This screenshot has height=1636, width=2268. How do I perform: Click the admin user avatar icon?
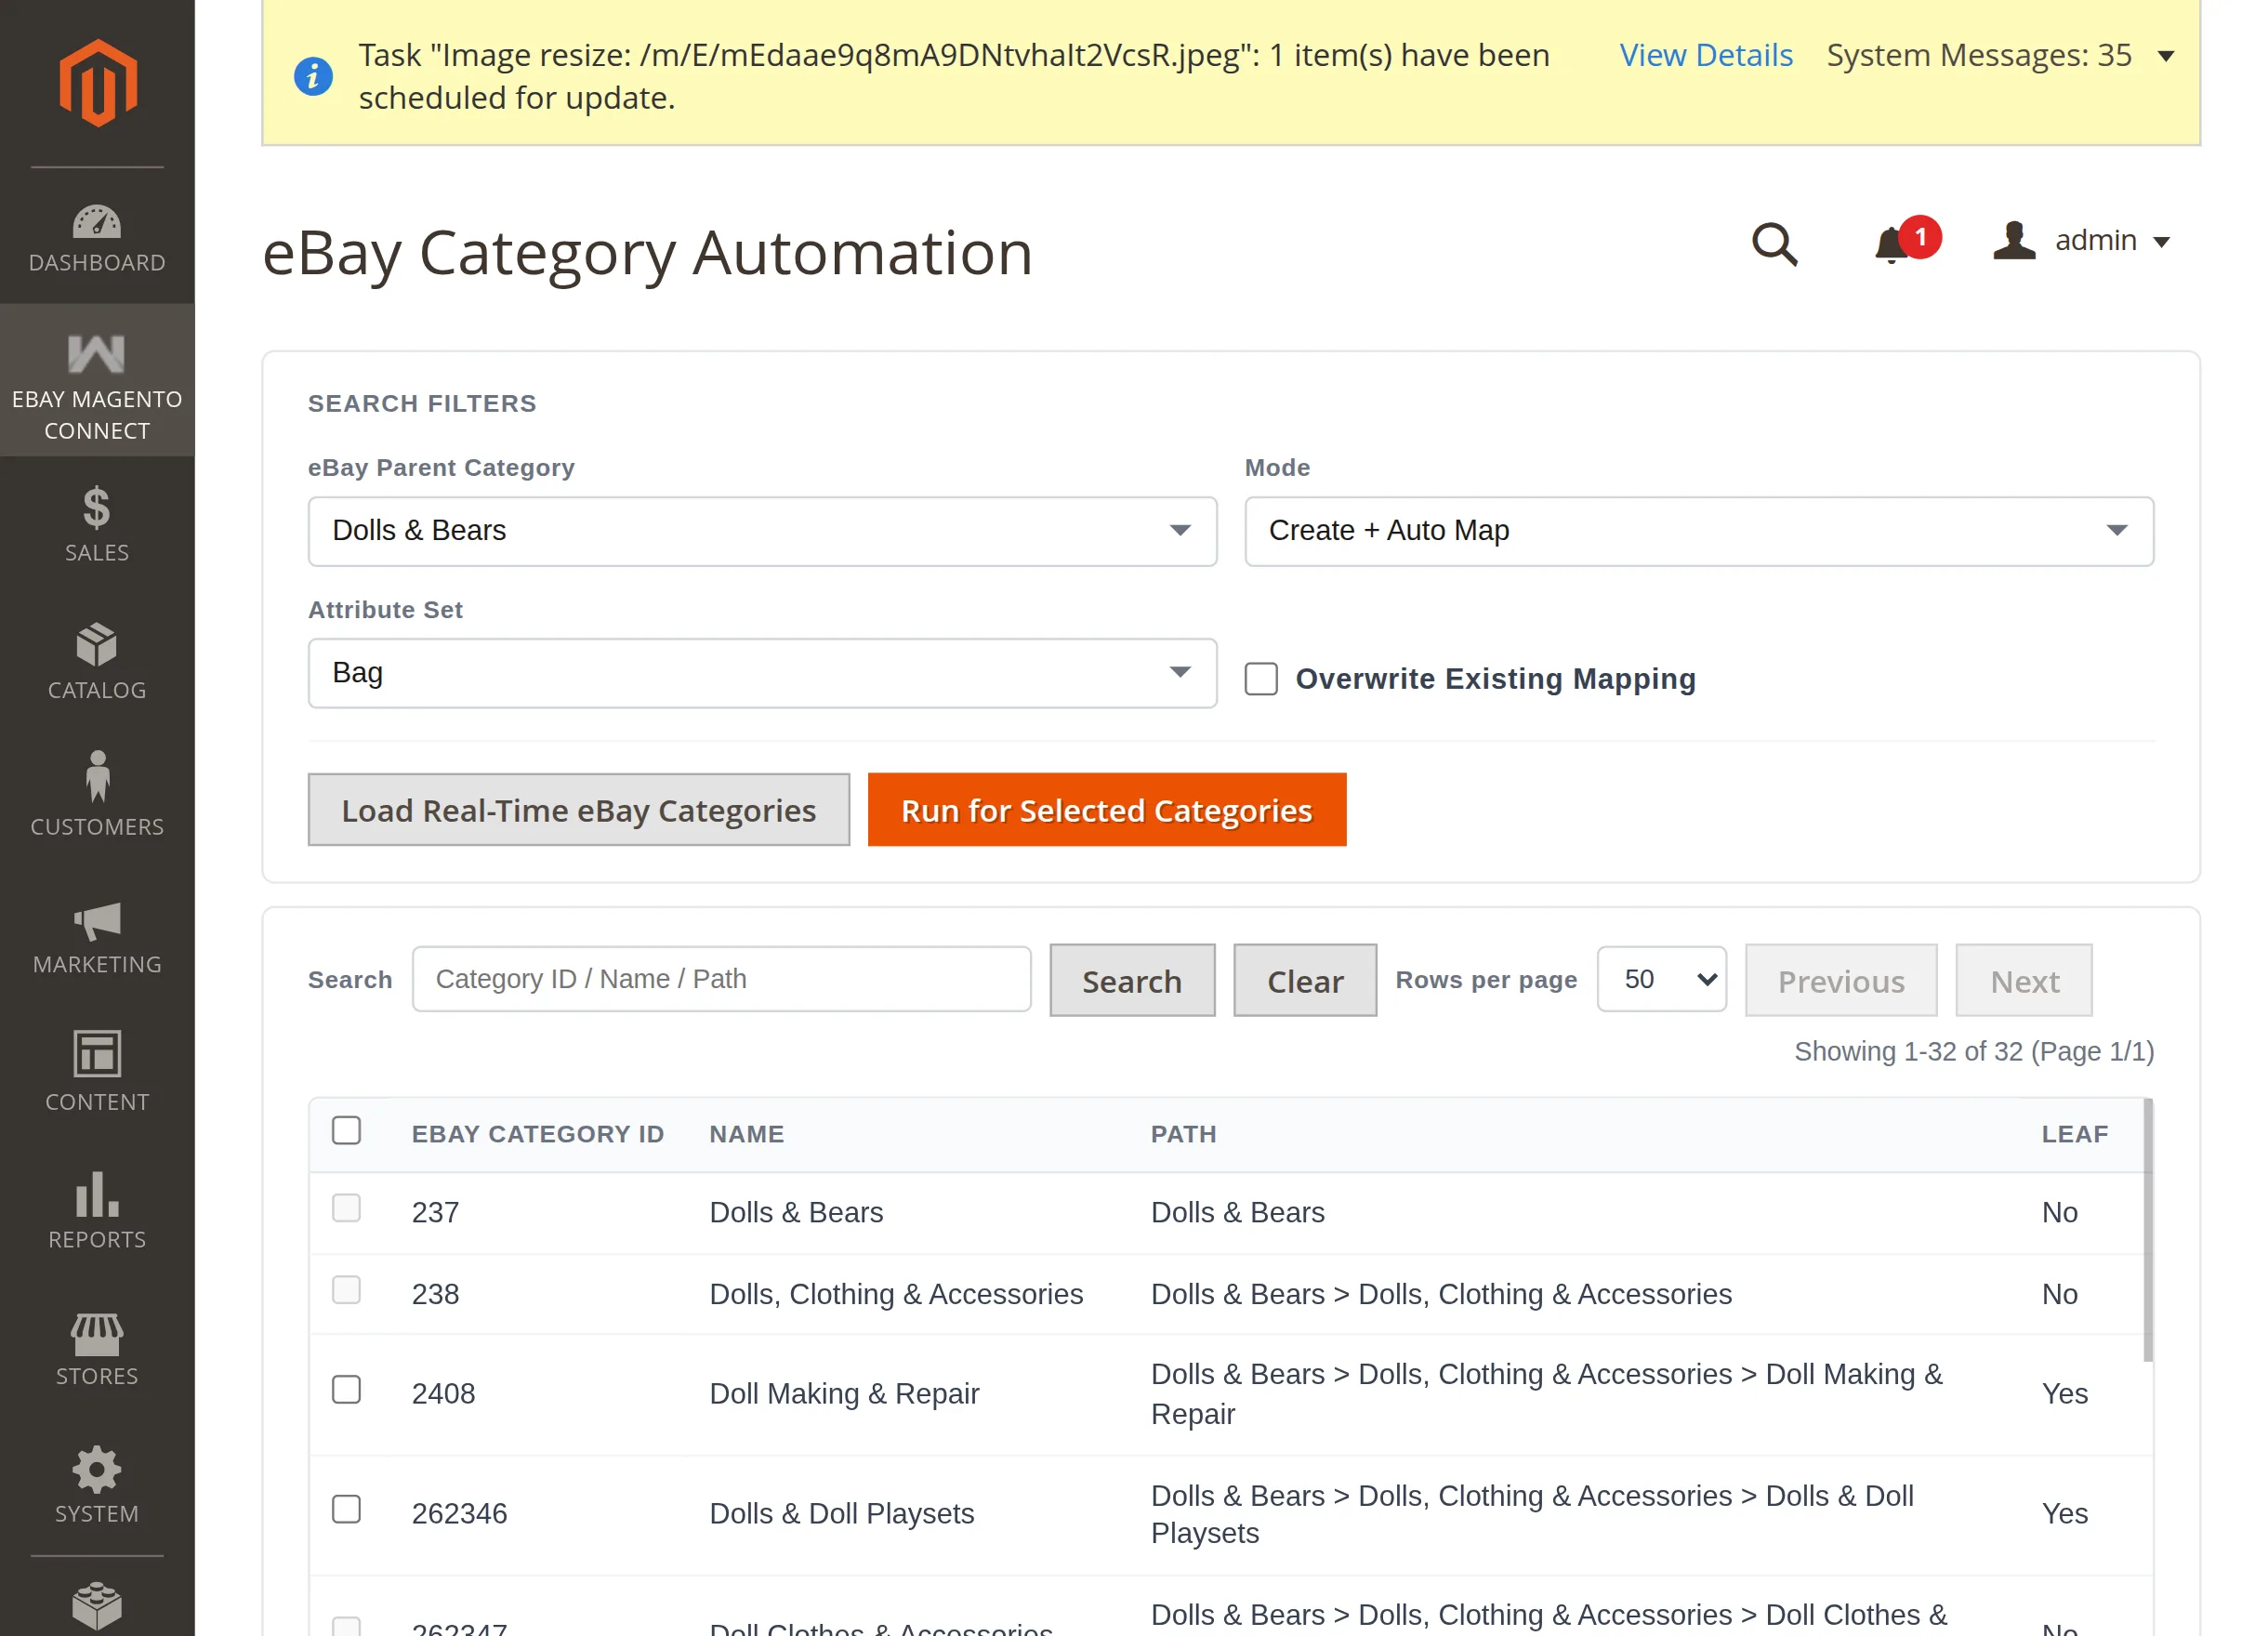[x=2014, y=241]
